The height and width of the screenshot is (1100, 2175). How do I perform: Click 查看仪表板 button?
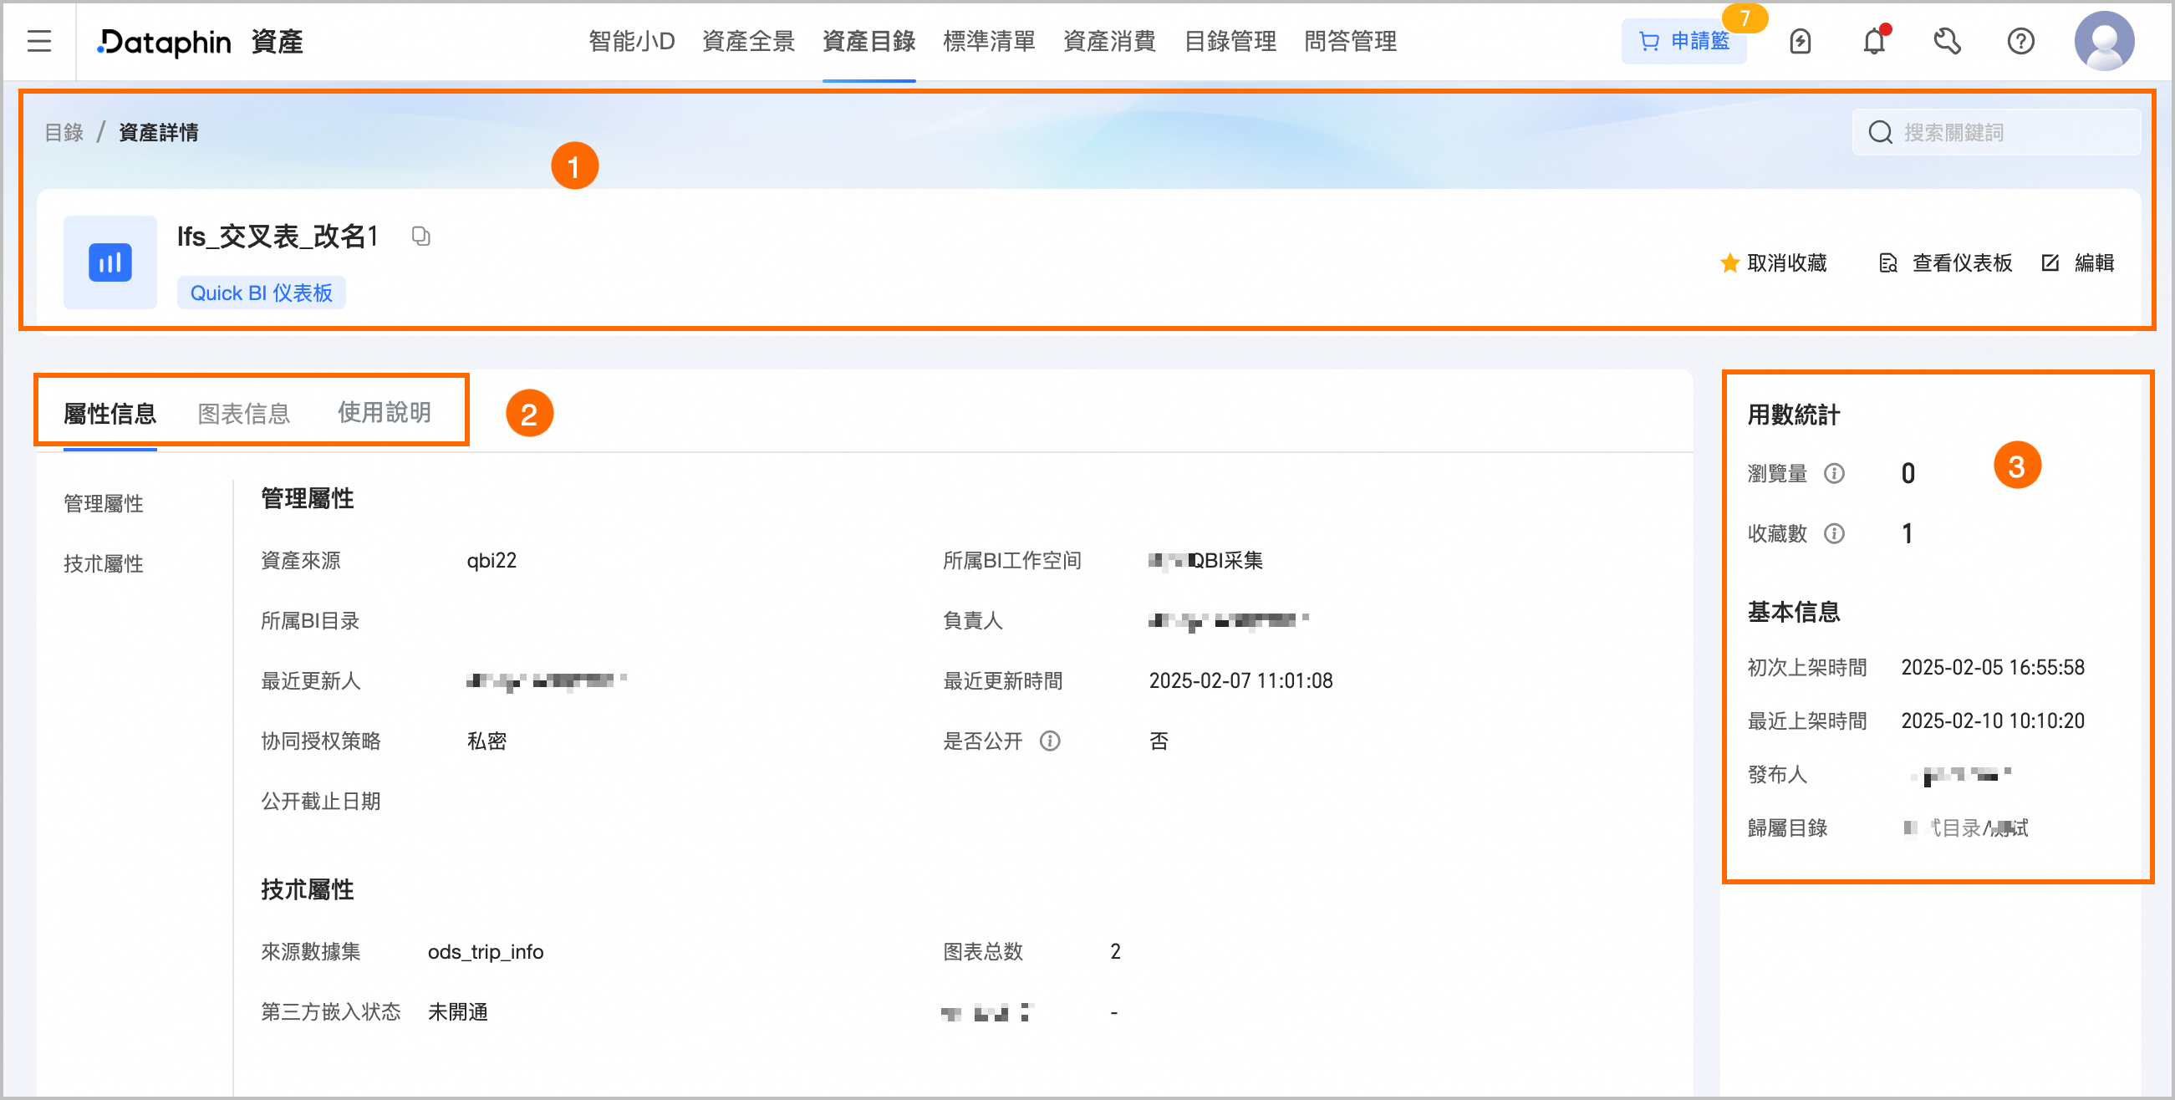tap(1946, 263)
